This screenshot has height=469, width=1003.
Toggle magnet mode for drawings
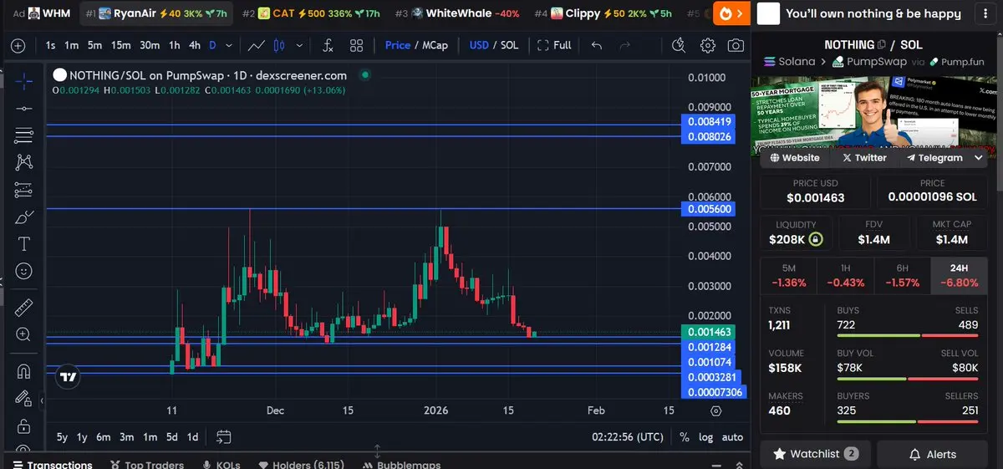(24, 371)
